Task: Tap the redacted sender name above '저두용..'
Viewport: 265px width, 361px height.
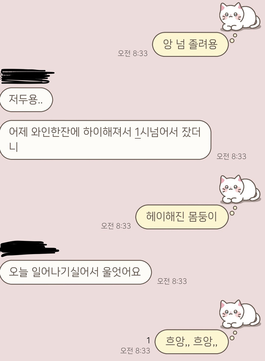Action: (x=27, y=76)
